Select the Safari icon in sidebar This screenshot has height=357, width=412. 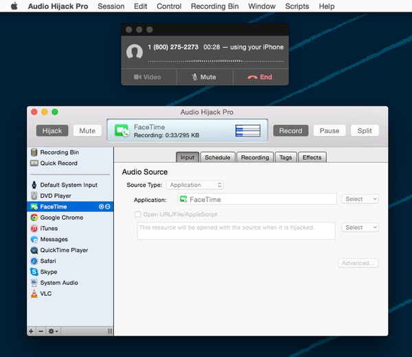34,261
